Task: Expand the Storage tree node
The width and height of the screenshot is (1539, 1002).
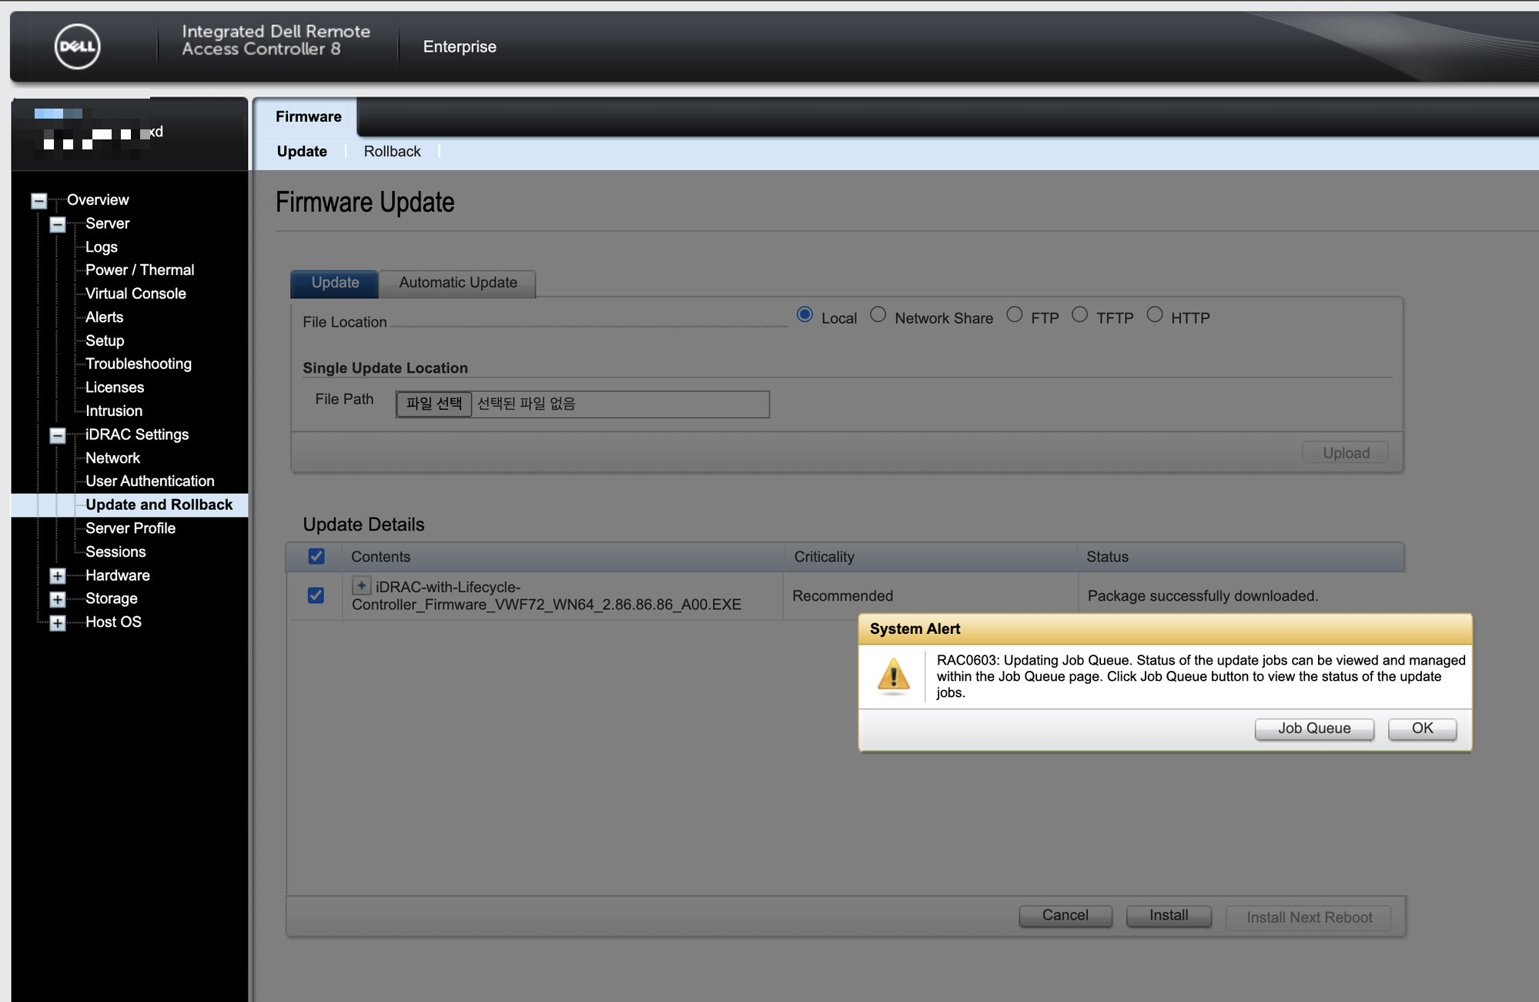Action: [x=58, y=599]
